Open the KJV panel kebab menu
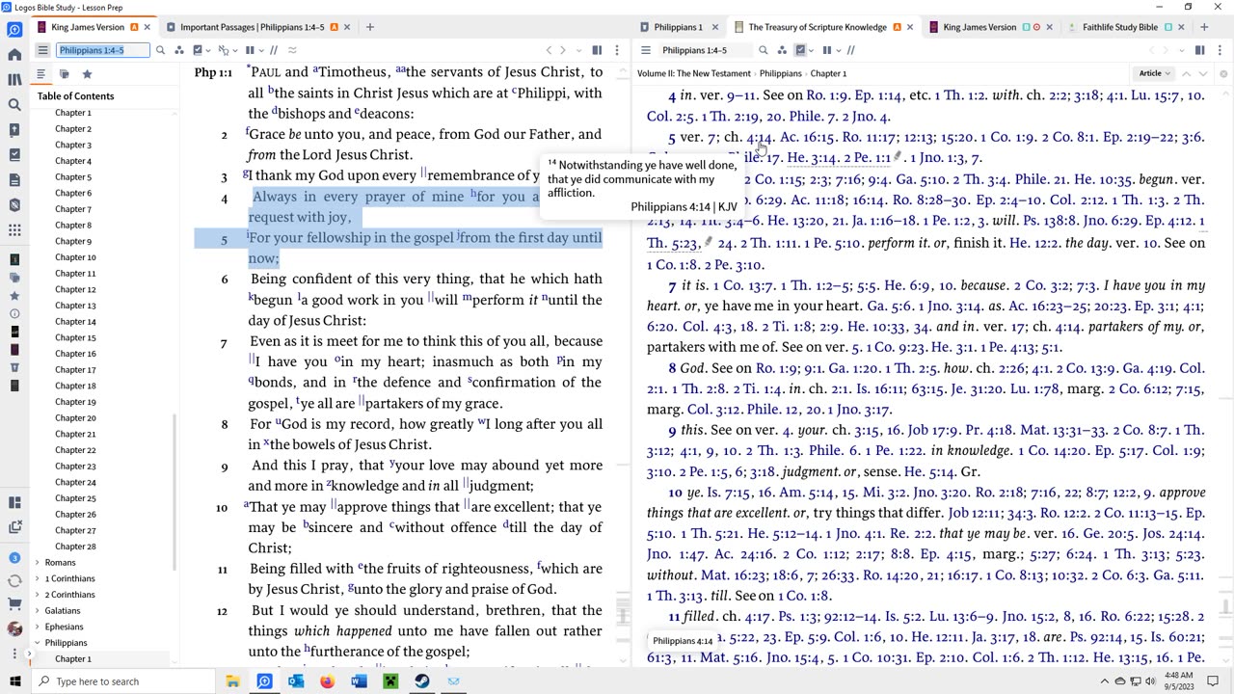1234x694 pixels. pyautogui.click(x=618, y=50)
